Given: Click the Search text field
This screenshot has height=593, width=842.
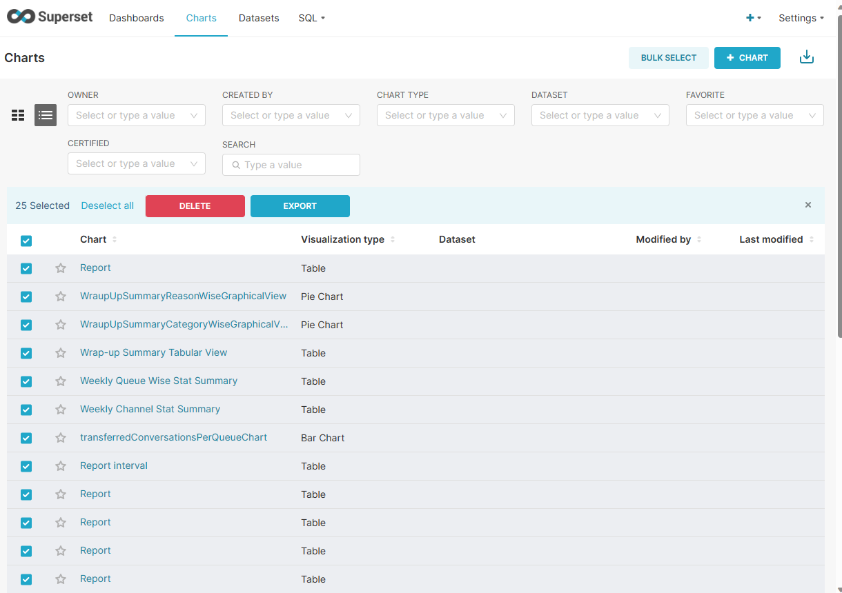Looking at the screenshot, I should tap(297, 165).
